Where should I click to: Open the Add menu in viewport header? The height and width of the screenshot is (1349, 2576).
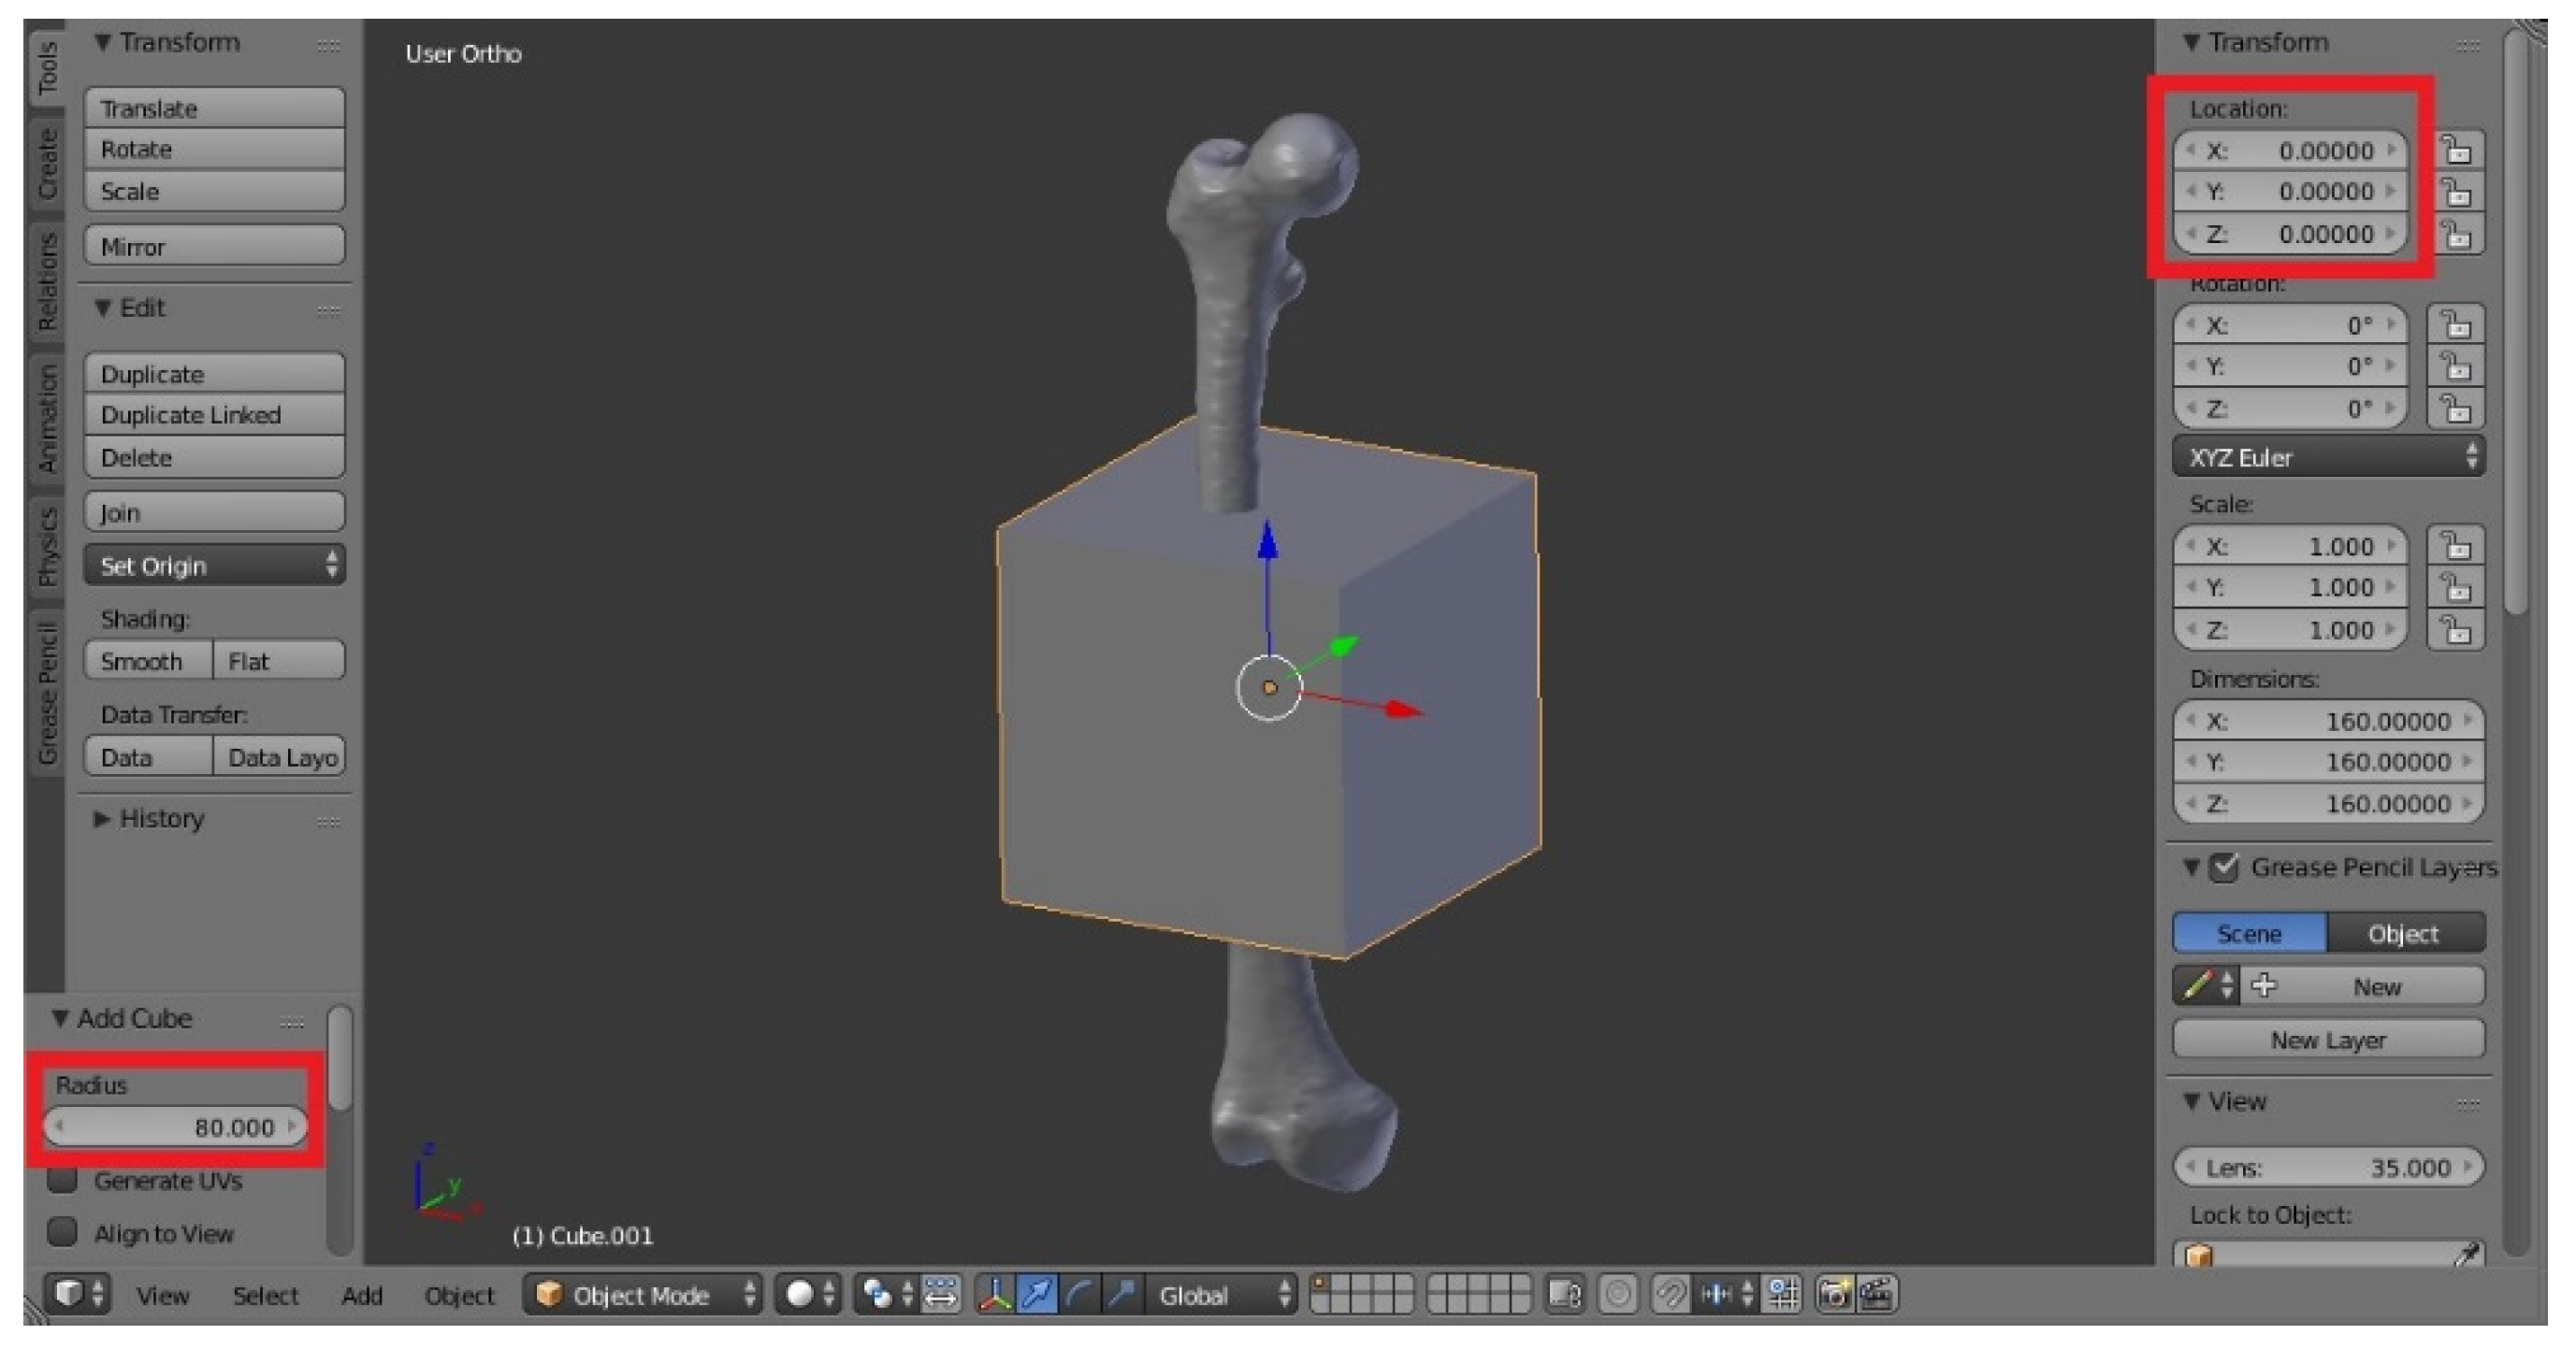[362, 1295]
